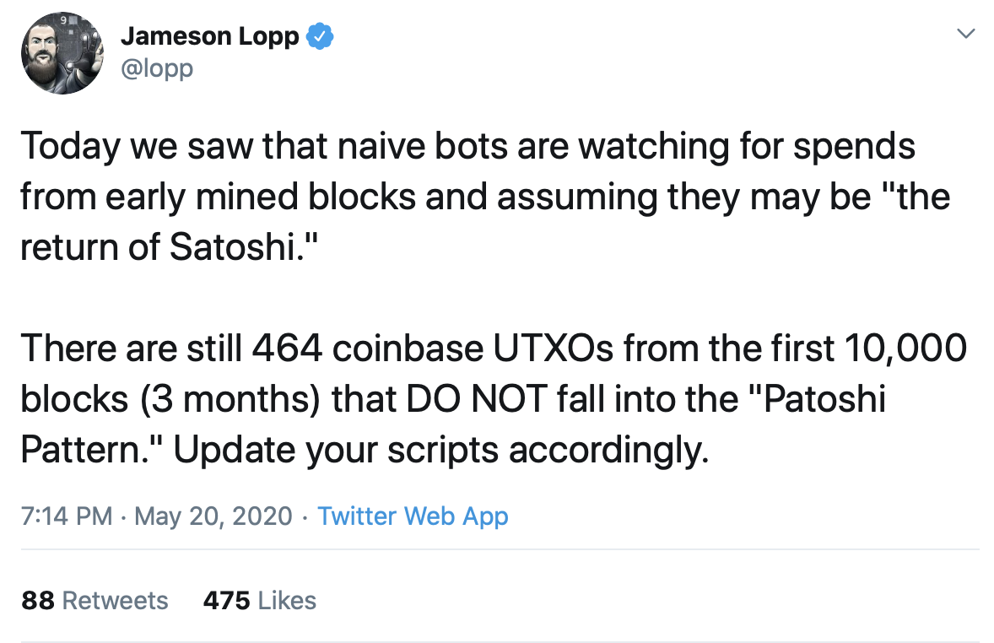Visit the @lopp handle link

[157, 68]
